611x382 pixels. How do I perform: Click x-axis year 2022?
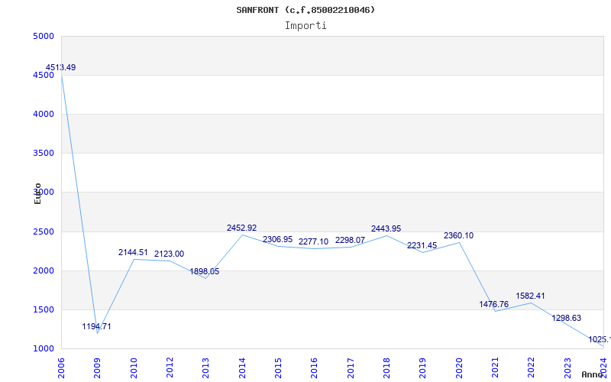coord(532,367)
